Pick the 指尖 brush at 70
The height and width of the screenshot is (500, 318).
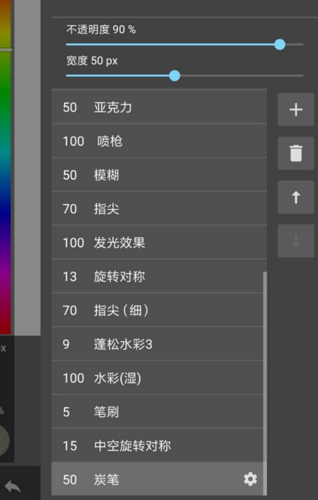(x=159, y=209)
